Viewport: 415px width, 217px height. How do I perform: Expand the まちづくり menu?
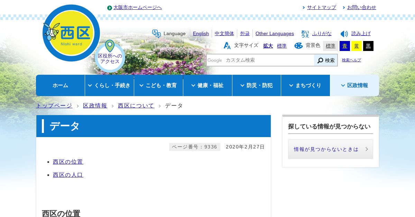coord(305,85)
